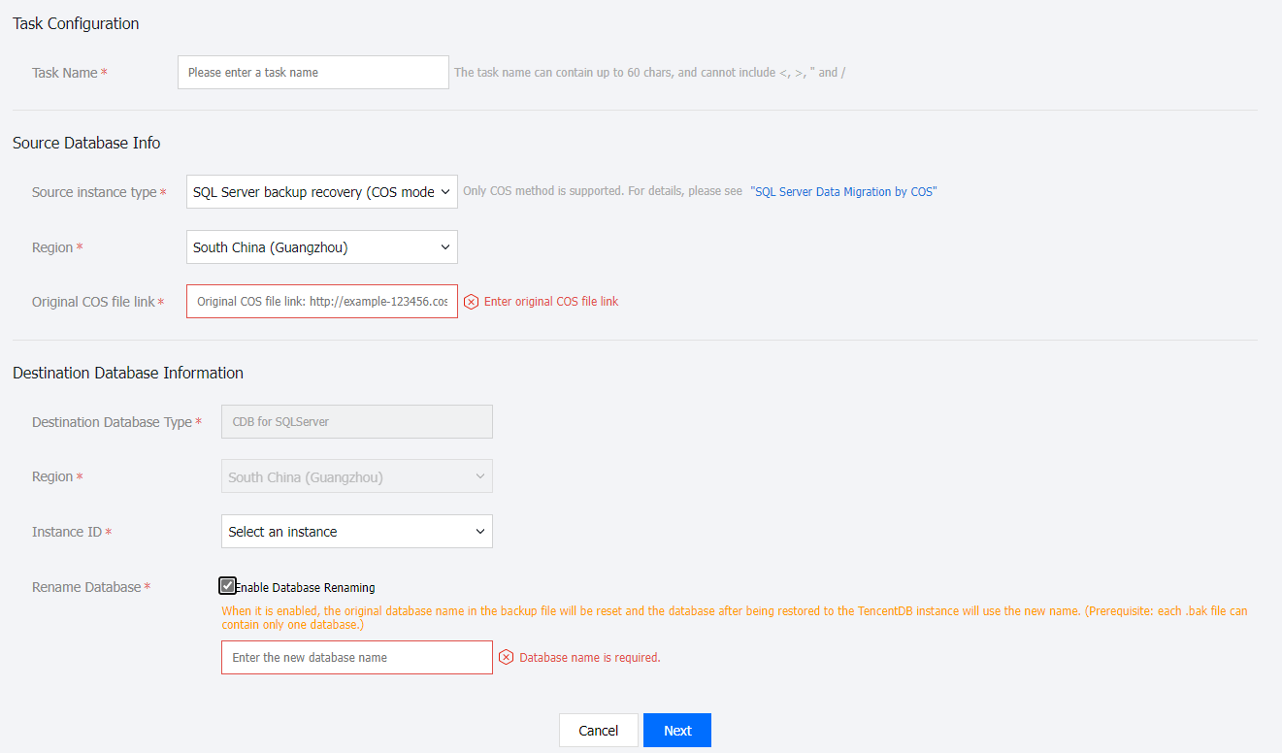1282x753 pixels.
Task: Toggle the Enable Database Renaming checkbox
Action: pyautogui.click(x=227, y=586)
